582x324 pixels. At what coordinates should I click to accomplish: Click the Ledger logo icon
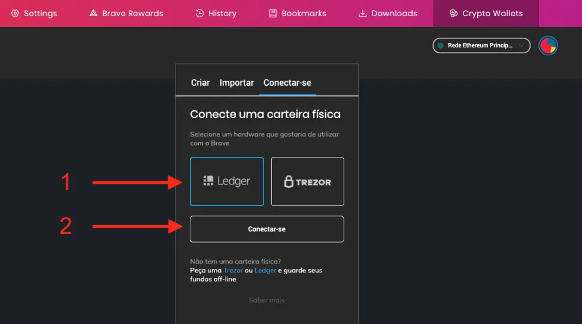(208, 181)
